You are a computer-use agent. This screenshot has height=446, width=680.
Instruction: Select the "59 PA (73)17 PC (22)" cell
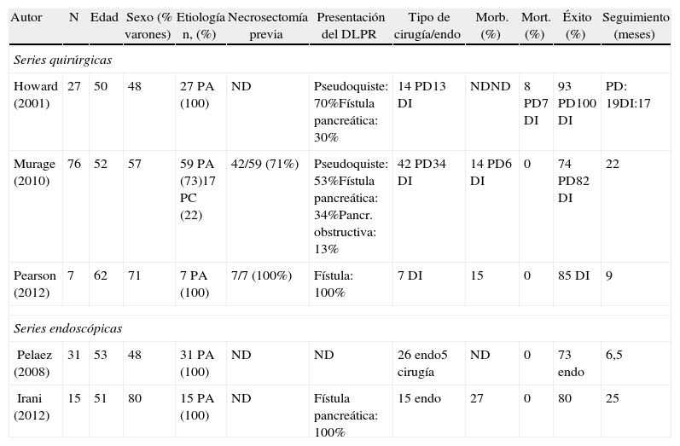tap(197, 189)
